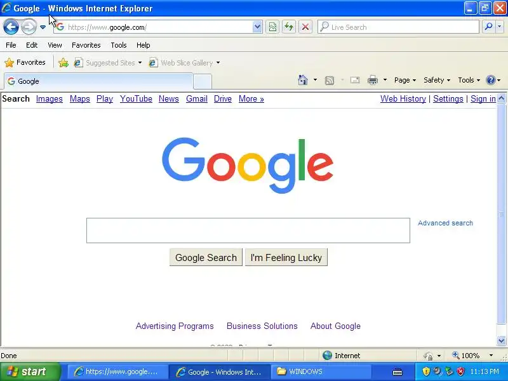Screen dimensions: 508x381
Task: Open the Drive link
Action: click(223, 99)
